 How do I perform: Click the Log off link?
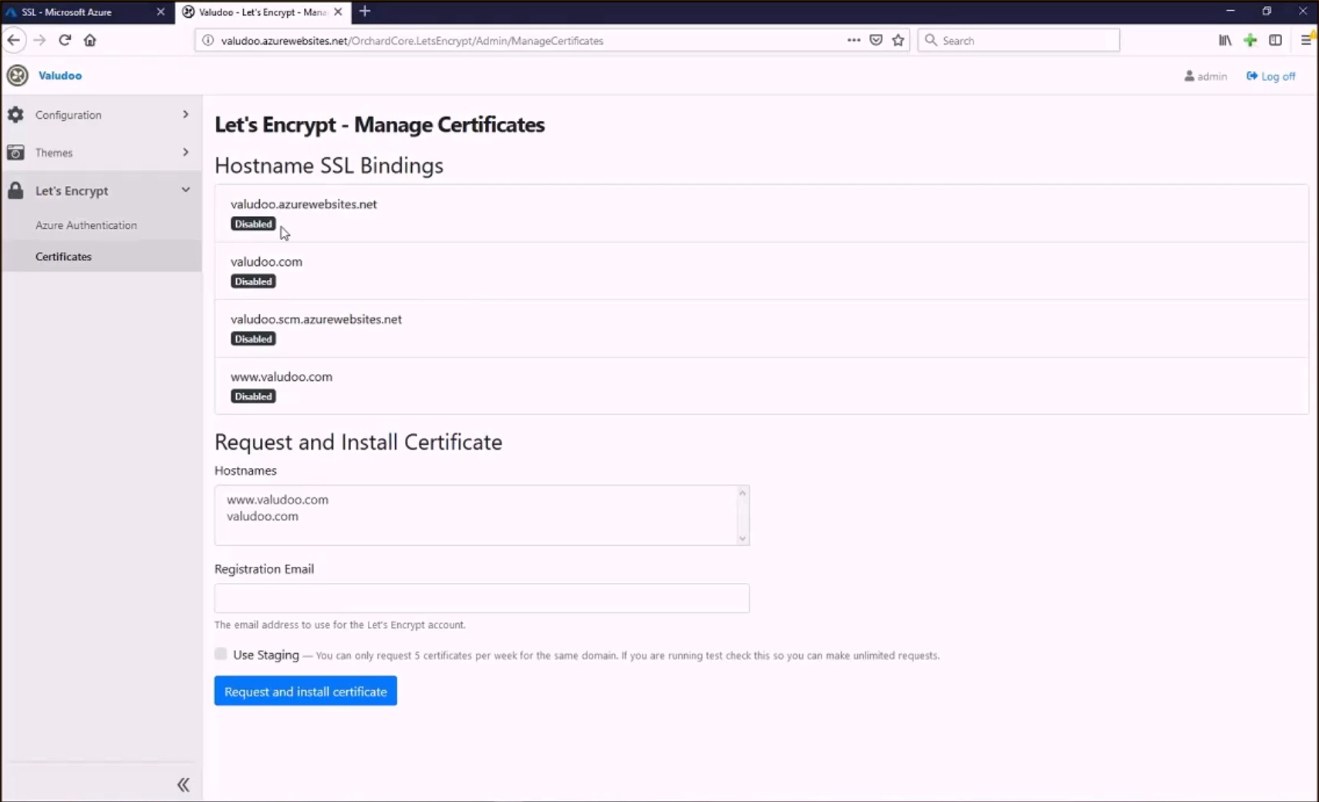(1271, 76)
